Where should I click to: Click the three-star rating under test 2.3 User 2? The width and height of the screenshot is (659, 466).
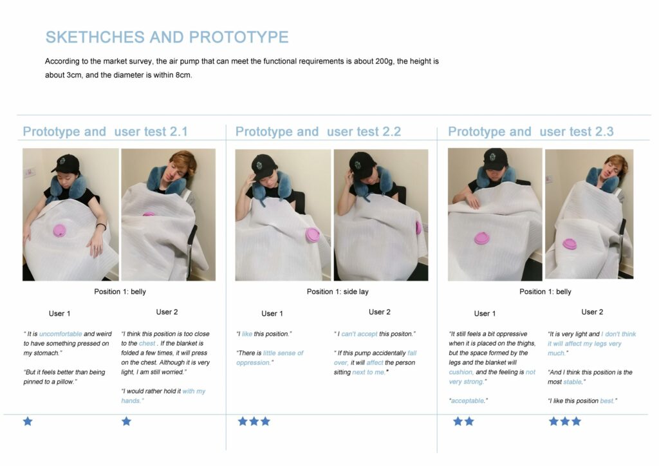[565, 421]
